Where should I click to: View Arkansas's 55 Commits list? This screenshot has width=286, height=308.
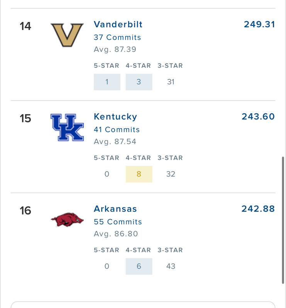118,222
